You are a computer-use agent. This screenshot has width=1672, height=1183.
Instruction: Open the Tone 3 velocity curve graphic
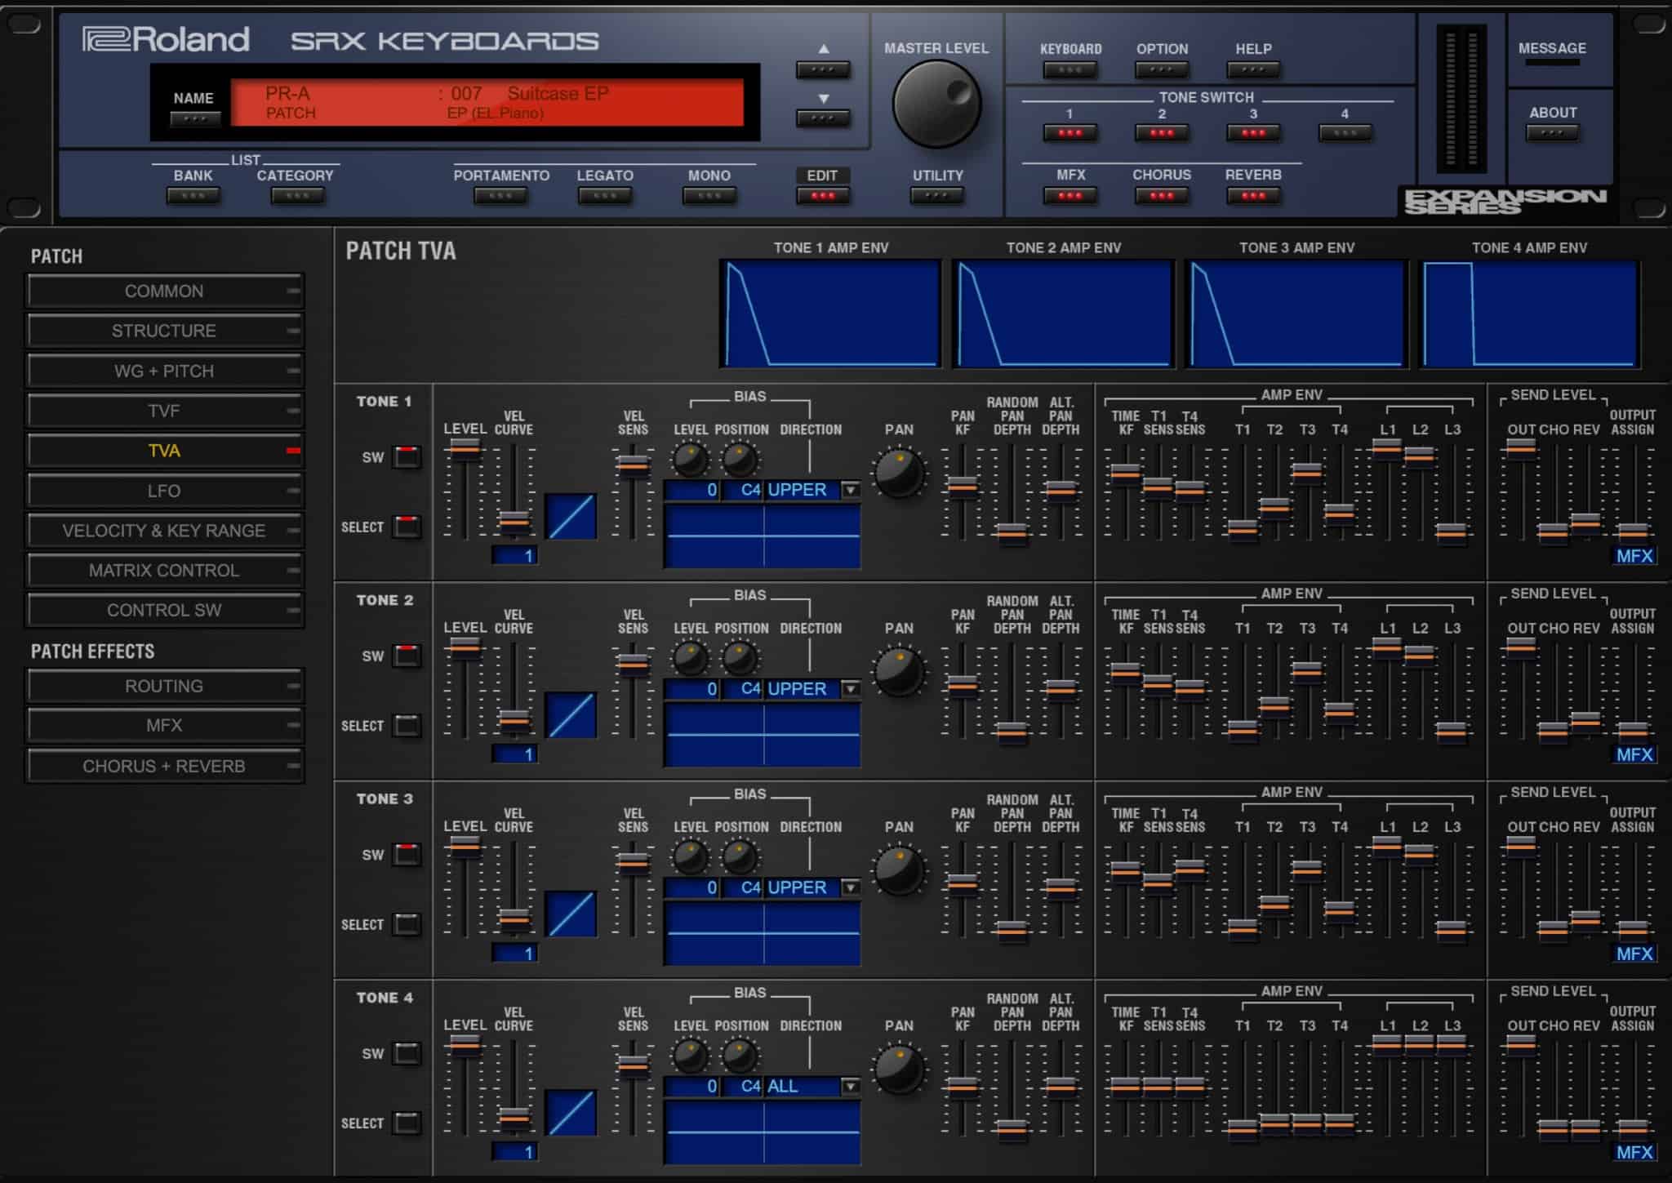(x=571, y=914)
